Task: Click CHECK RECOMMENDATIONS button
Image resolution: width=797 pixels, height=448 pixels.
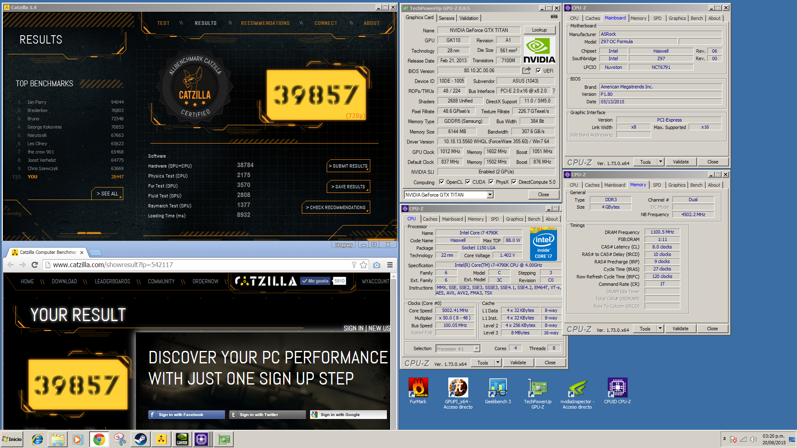Action: point(336,207)
